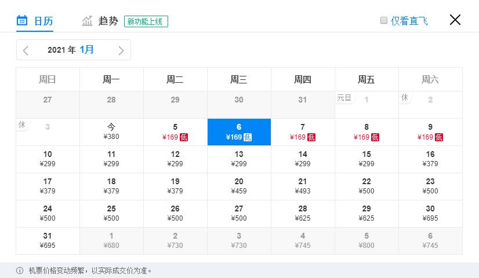Select January 18 priced ¥379

[111, 186]
